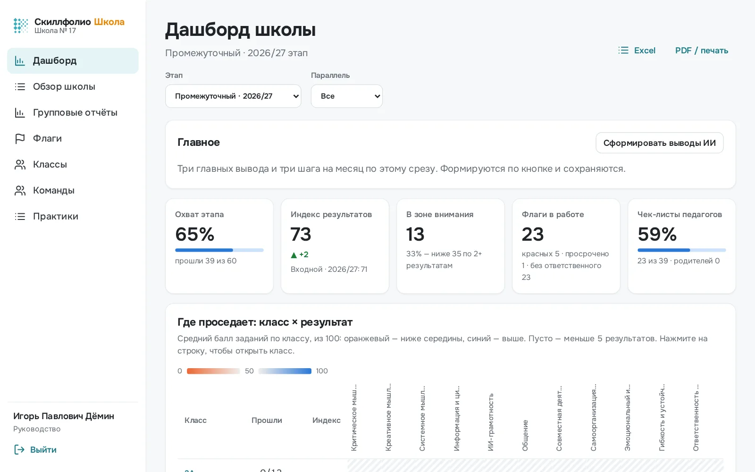755x472 pixels.
Task: Click the people icon beside Команды
Action: 20,190
